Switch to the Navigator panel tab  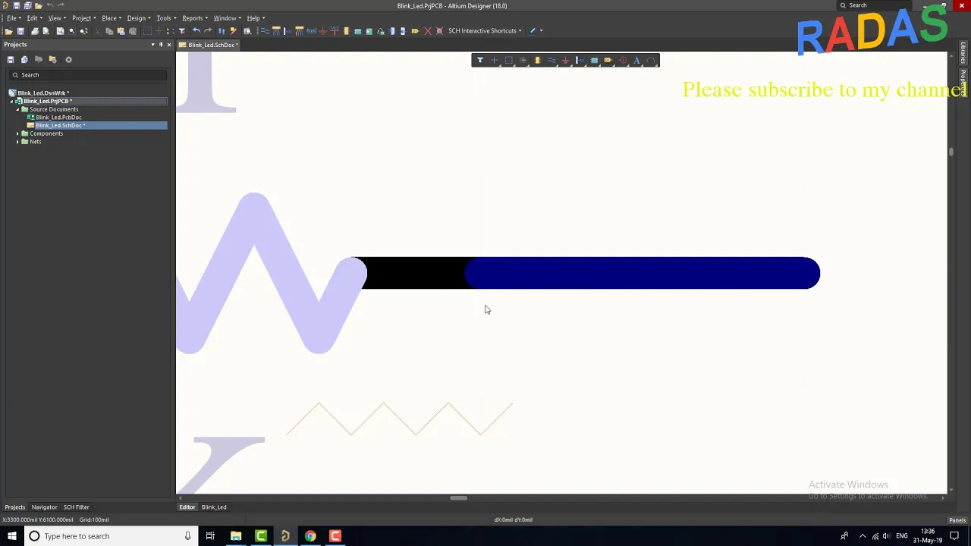(x=44, y=507)
